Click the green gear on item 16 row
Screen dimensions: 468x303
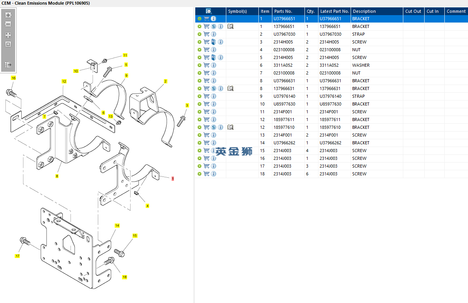click(200, 158)
